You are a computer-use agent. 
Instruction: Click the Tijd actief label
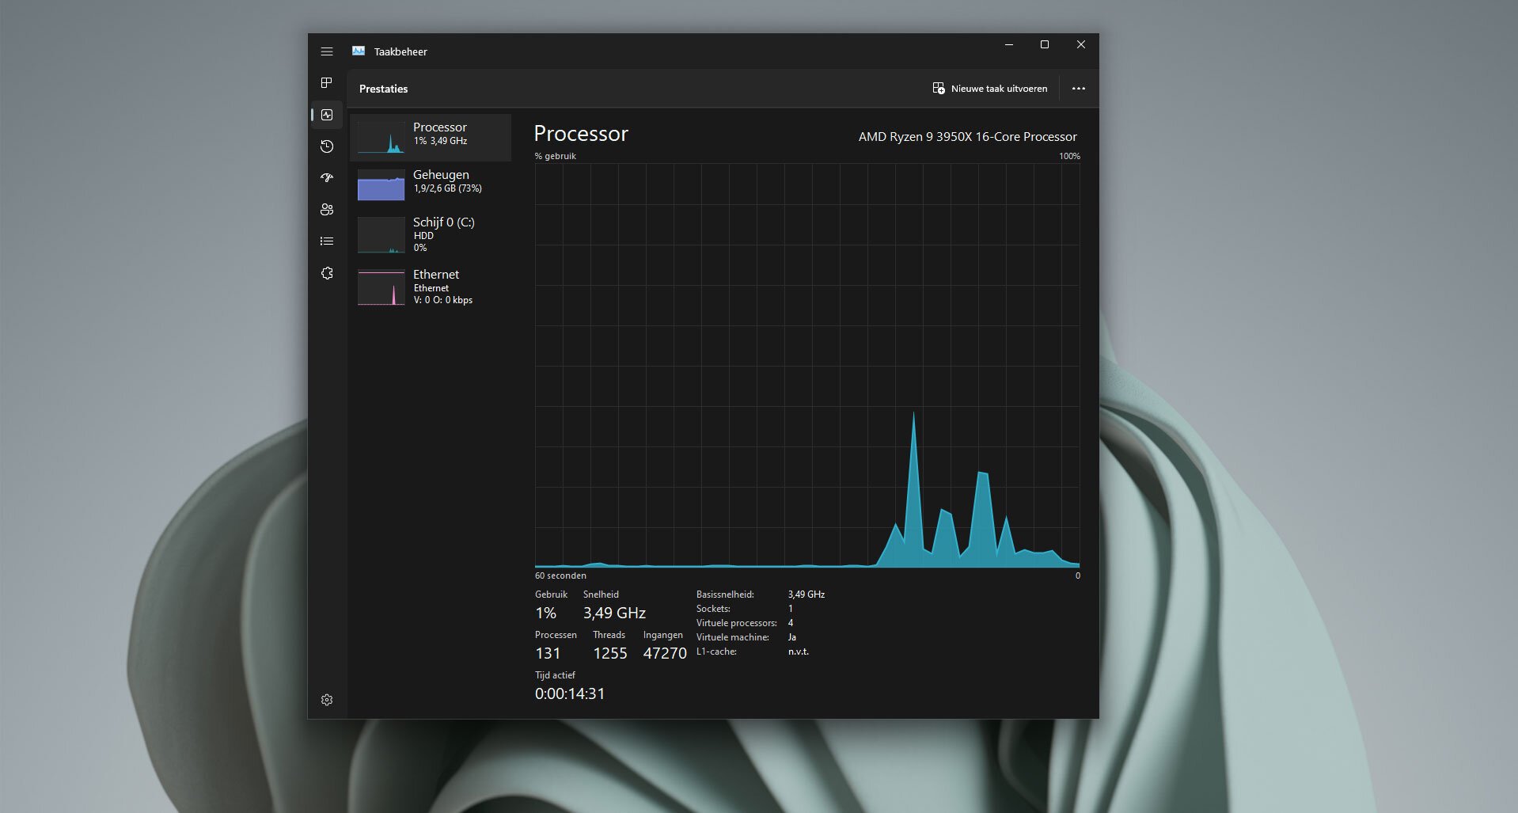555,675
